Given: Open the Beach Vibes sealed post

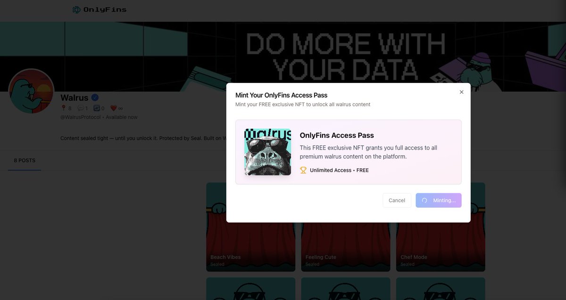Looking at the screenshot, I should pyautogui.click(x=251, y=227).
